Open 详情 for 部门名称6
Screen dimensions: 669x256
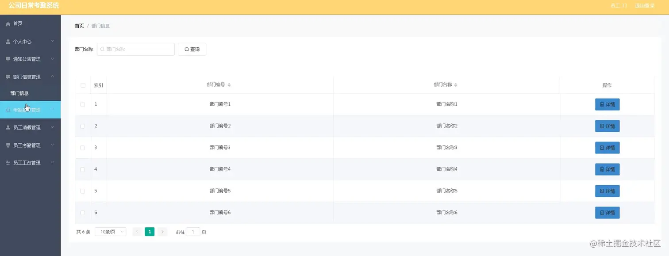coord(607,213)
